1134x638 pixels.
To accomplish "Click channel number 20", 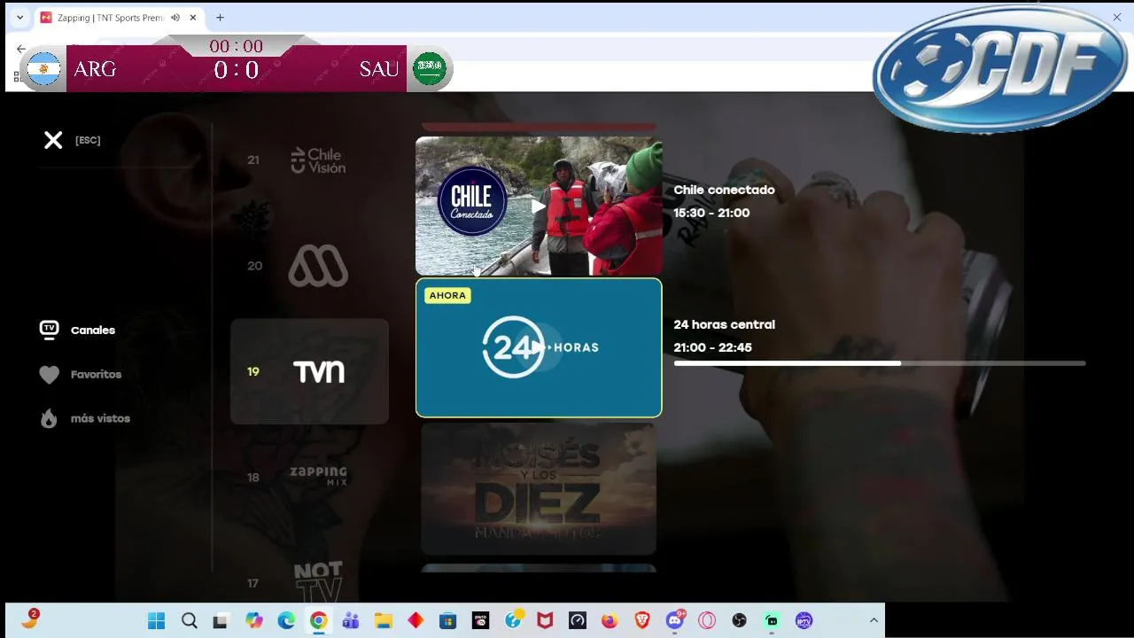I will pyautogui.click(x=254, y=266).
